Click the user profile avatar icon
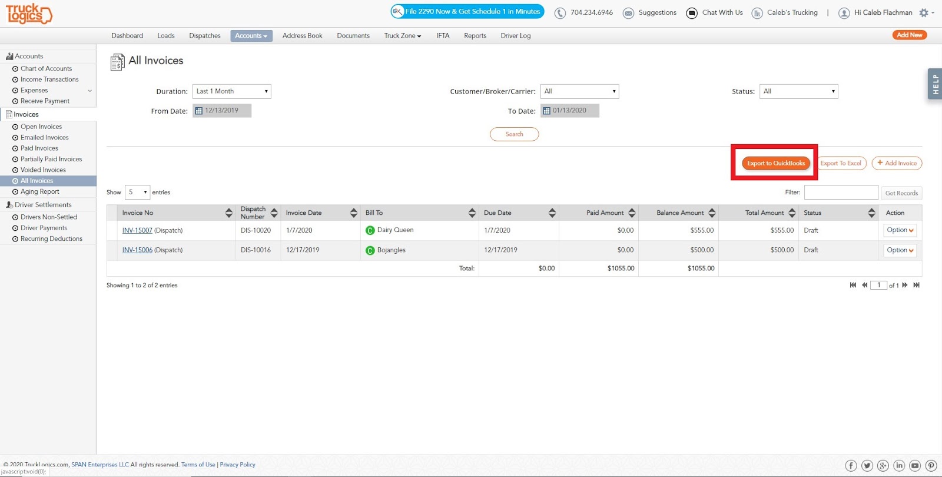Image resolution: width=942 pixels, height=477 pixels. click(844, 13)
